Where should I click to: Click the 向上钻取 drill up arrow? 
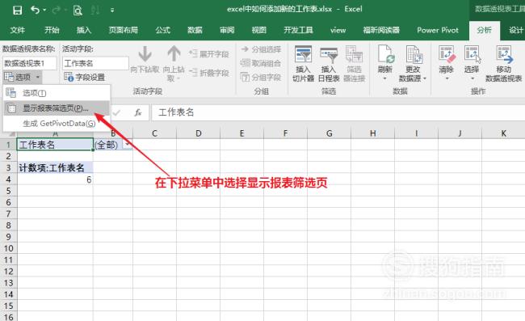(x=174, y=64)
